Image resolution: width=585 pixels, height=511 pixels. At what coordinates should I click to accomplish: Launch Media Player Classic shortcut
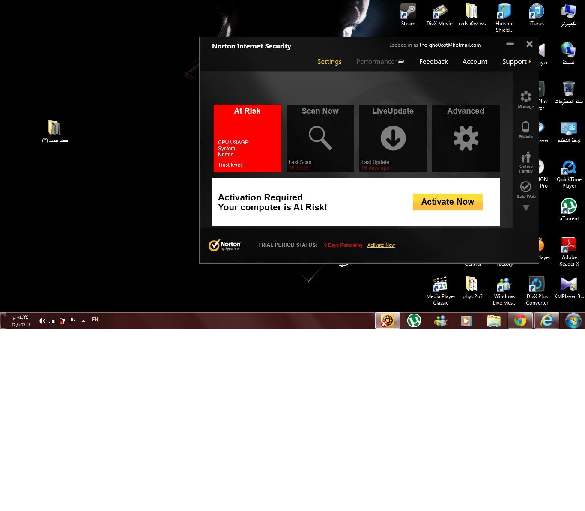click(440, 291)
